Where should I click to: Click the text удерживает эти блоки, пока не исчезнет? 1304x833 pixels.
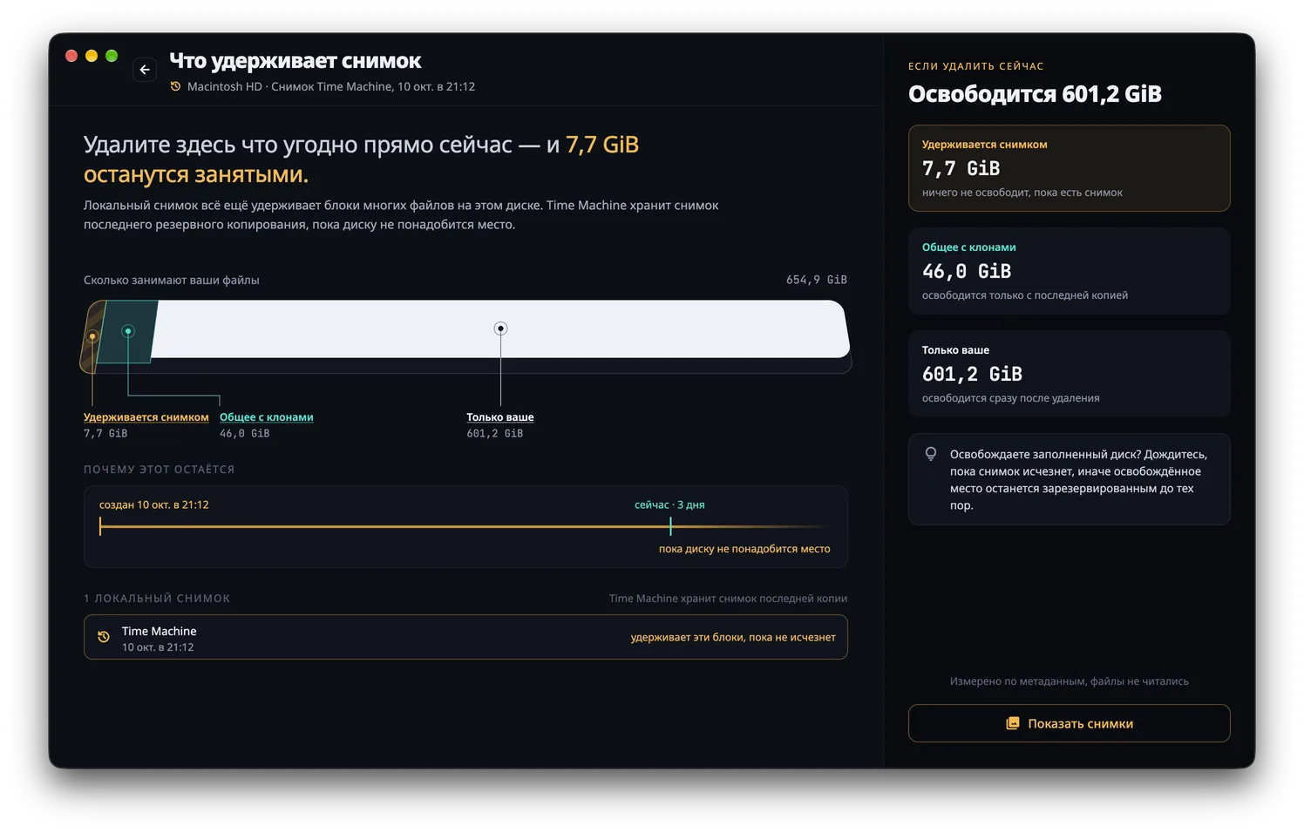click(x=733, y=637)
